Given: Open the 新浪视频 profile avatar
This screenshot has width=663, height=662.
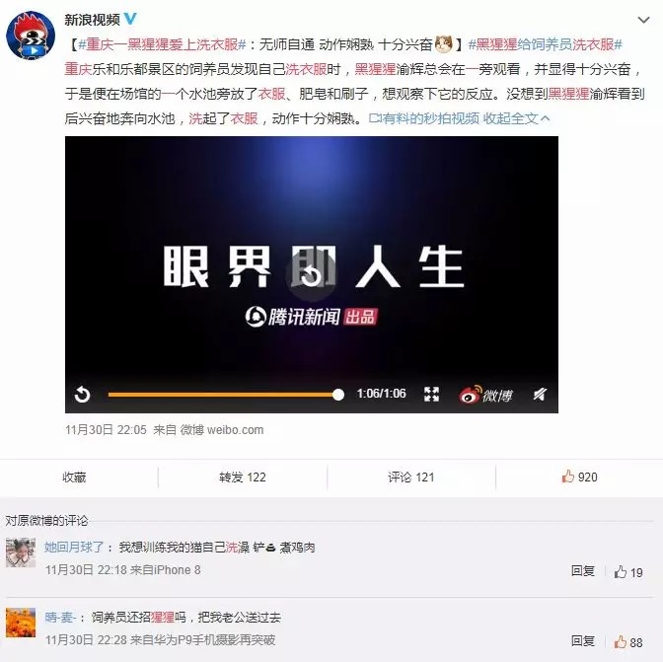Looking at the screenshot, I should tap(31, 36).
